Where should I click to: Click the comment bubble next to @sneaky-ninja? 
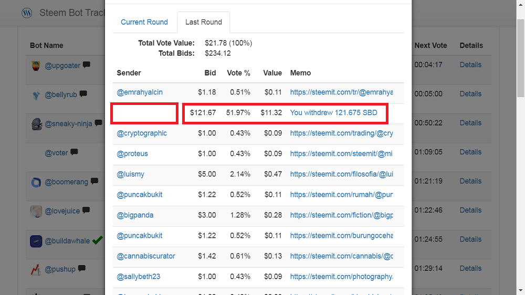point(99,123)
